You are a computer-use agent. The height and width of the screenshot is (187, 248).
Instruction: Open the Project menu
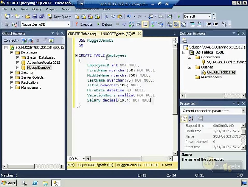(51, 9)
